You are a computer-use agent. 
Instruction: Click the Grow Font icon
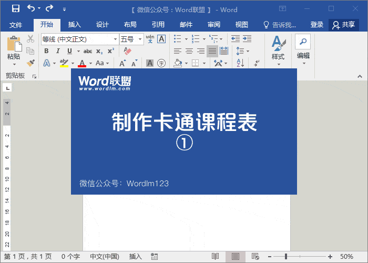pos(122,63)
